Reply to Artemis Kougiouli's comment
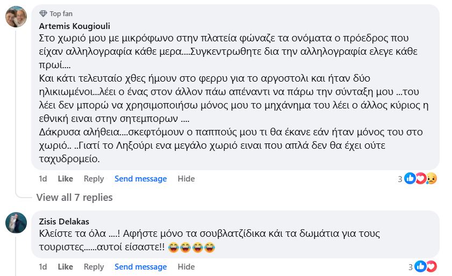This screenshot has width=452, height=276. [x=94, y=179]
